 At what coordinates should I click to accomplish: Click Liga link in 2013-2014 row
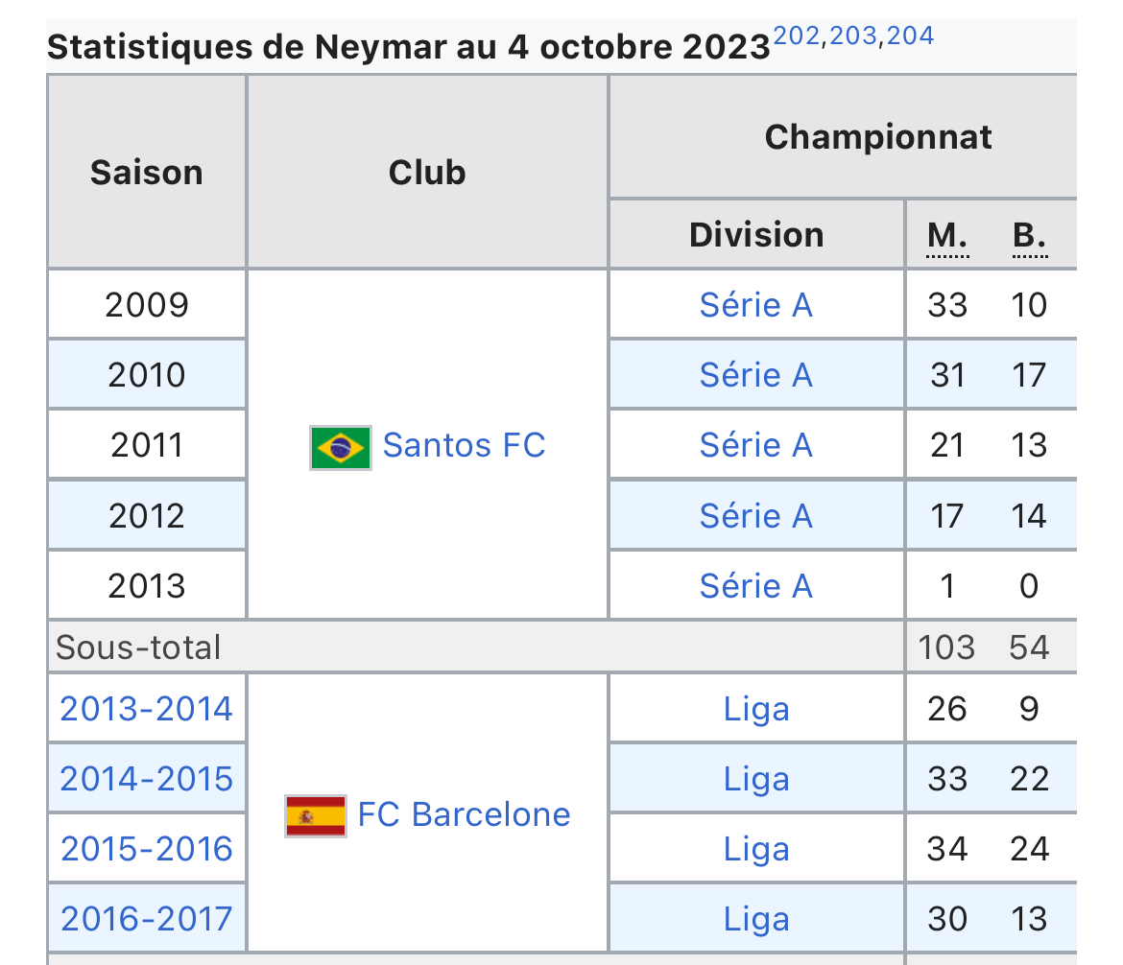pos(756,710)
